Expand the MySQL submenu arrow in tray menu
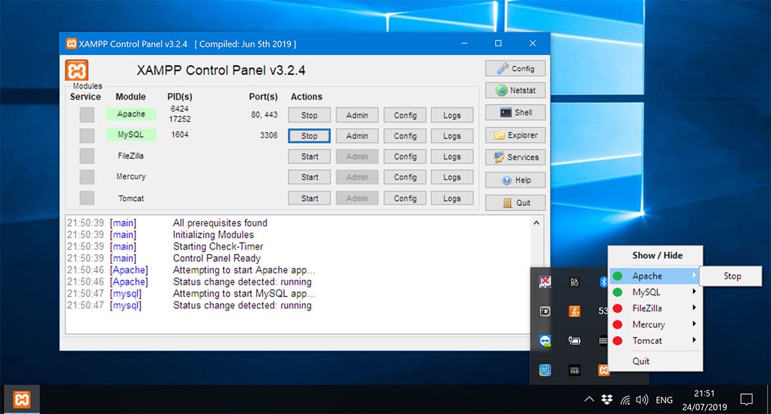 695,292
